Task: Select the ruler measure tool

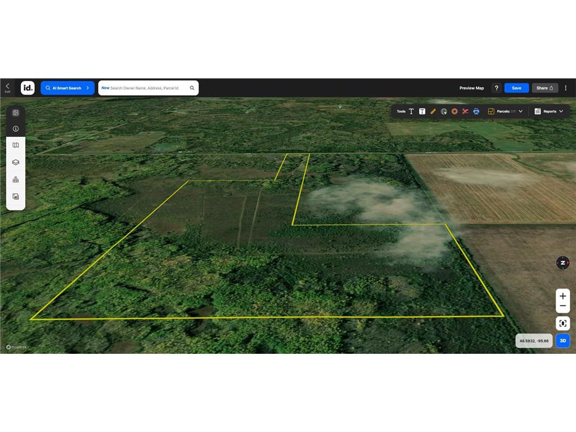Action: tap(433, 111)
